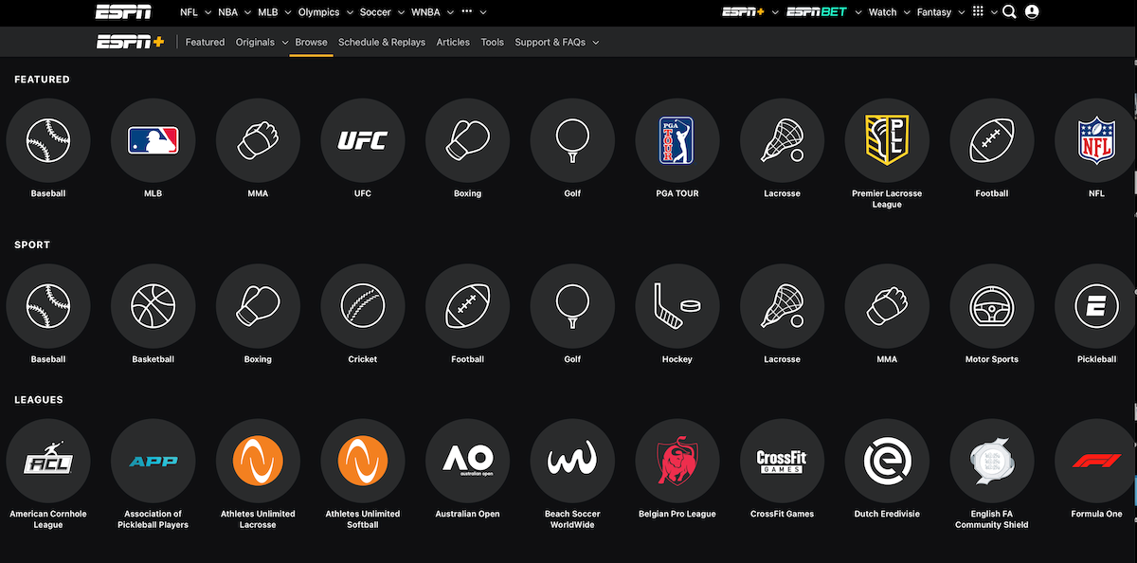Select the MLB logo tile
The width and height of the screenshot is (1137, 563).
point(153,141)
